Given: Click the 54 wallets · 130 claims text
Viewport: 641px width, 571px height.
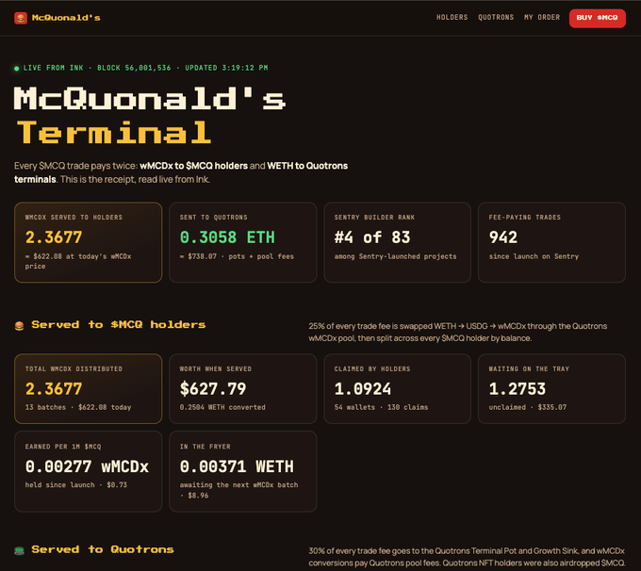Looking at the screenshot, I should 381,407.
